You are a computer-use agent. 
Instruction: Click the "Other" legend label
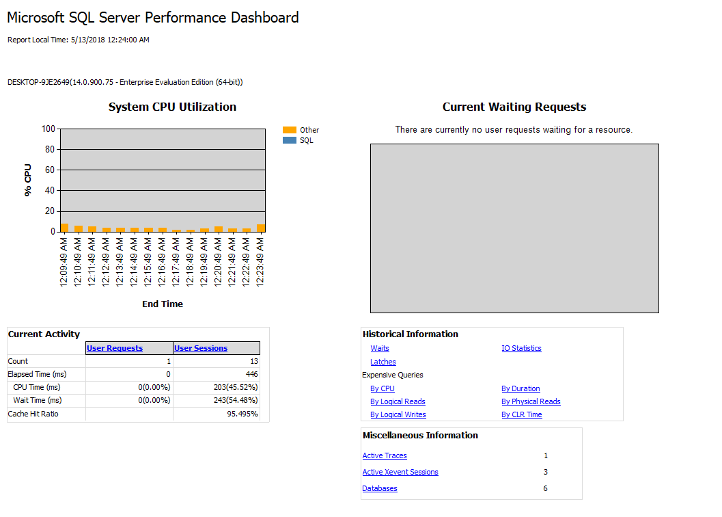point(309,130)
